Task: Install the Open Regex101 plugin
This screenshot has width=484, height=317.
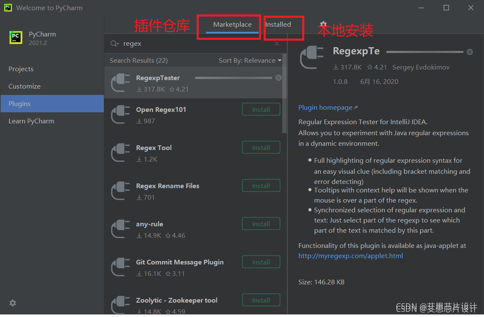Action: (x=261, y=109)
